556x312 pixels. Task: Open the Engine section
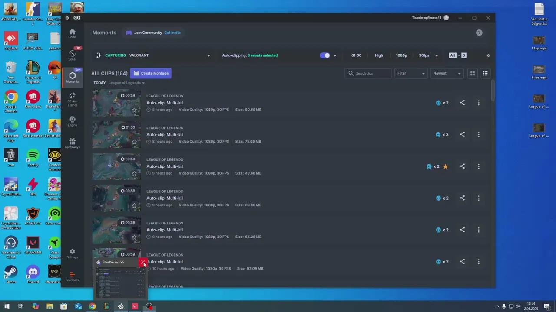pos(72,121)
